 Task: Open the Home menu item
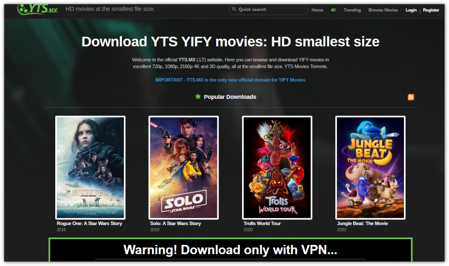click(317, 10)
